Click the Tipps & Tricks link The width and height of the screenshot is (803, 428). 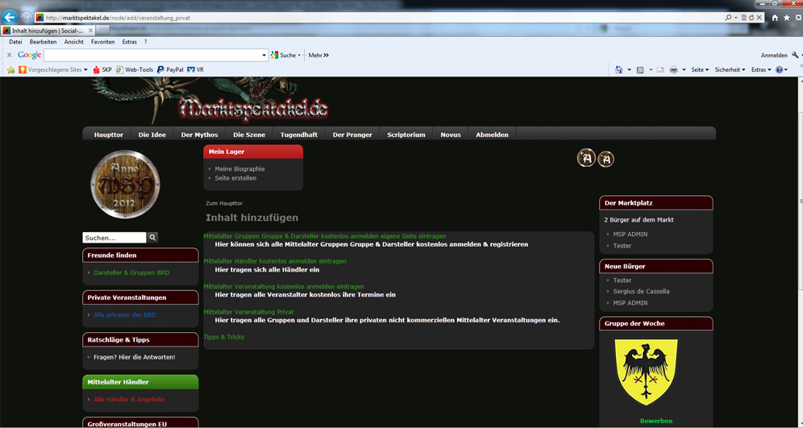tap(223, 337)
